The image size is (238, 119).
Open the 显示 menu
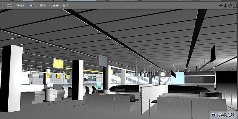[32, 6]
